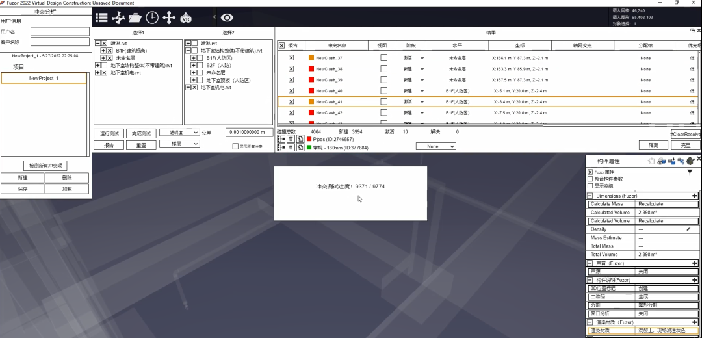
Task: Uncheck the Fuzor属性 checkbox
Action: click(590, 172)
